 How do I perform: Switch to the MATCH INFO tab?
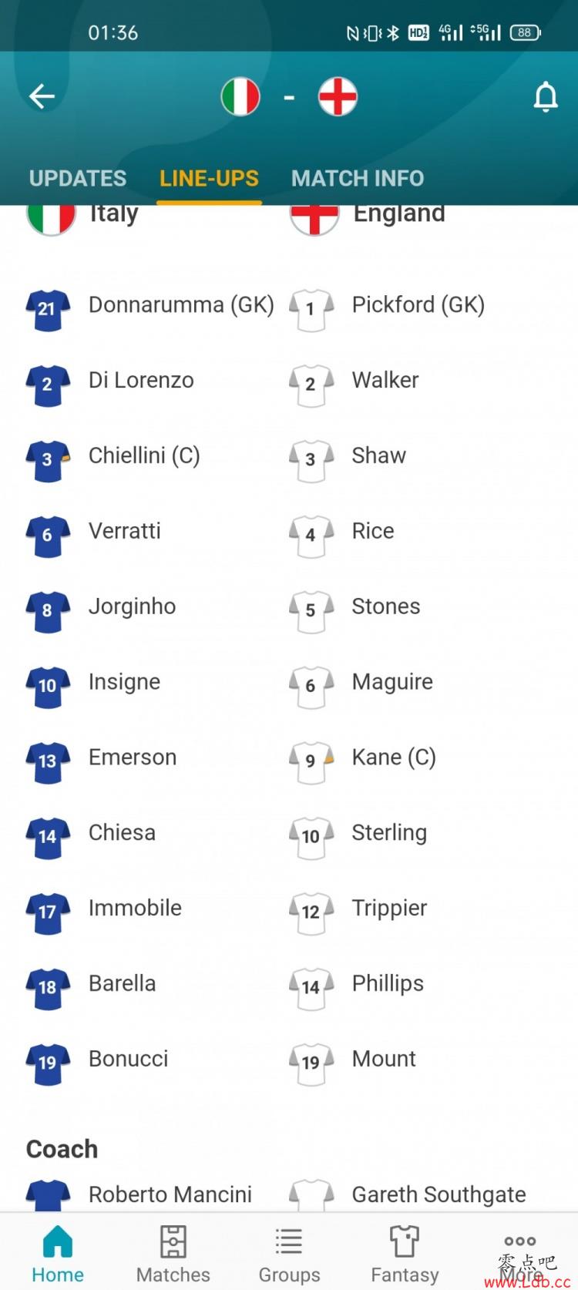pos(358,178)
